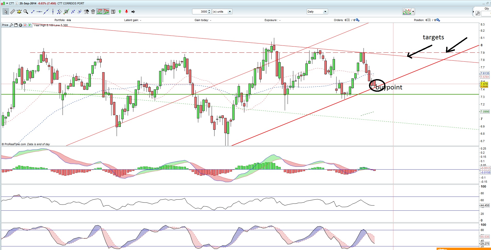Click the trash can delete tool

[93, 12]
